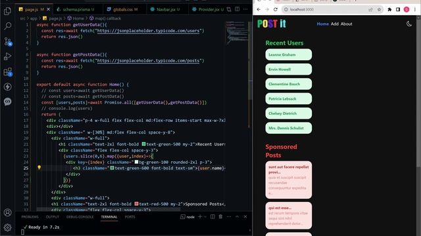Click the text-green-500 color swatch on line 21

(x=143, y=144)
